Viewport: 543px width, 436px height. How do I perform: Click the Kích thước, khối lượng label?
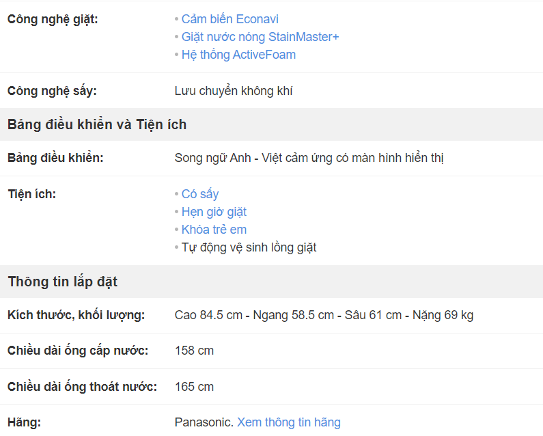(x=76, y=315)
